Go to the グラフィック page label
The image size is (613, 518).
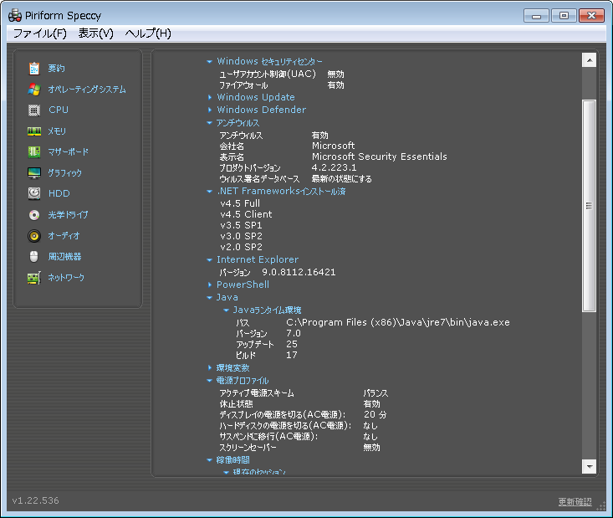point(64,173)
